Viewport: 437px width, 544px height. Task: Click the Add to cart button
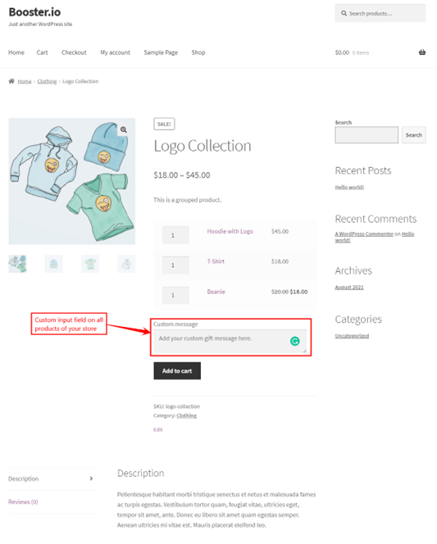177,371
